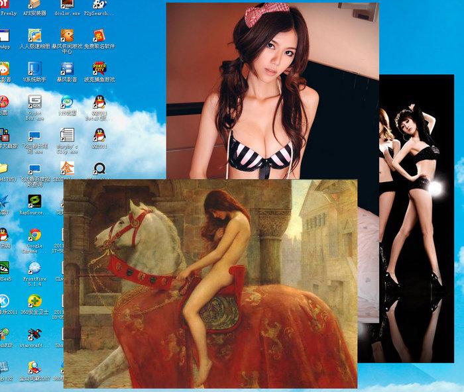Open the starcraft desktop shortcut
This screenshot has width=464, height=392.
click(x=35, y=334)
